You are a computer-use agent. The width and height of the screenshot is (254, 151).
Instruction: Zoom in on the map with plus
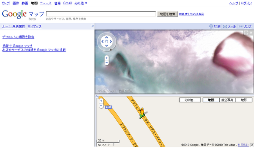101,101
